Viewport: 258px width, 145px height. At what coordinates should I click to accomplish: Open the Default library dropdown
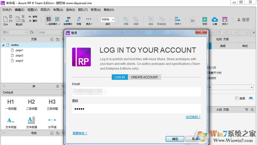pyautogui.click(x=33, y=92)
